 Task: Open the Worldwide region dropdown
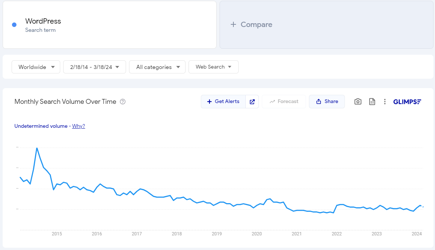36,67
